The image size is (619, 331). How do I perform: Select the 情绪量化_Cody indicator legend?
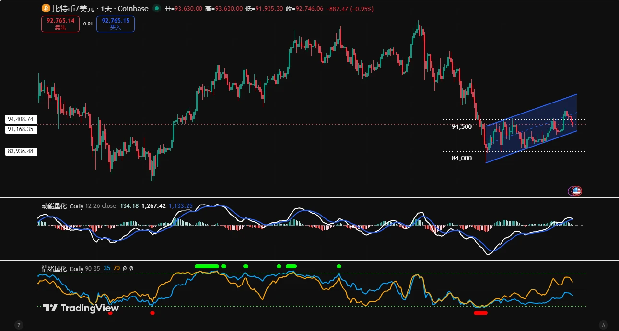[62, 269]
